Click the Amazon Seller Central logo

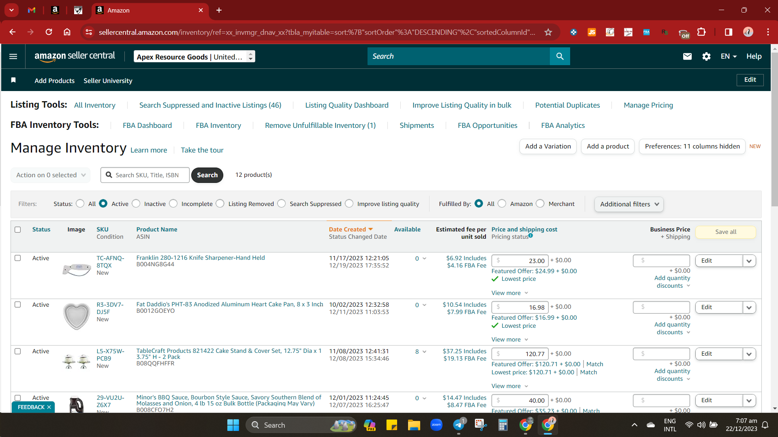(75, 56)
